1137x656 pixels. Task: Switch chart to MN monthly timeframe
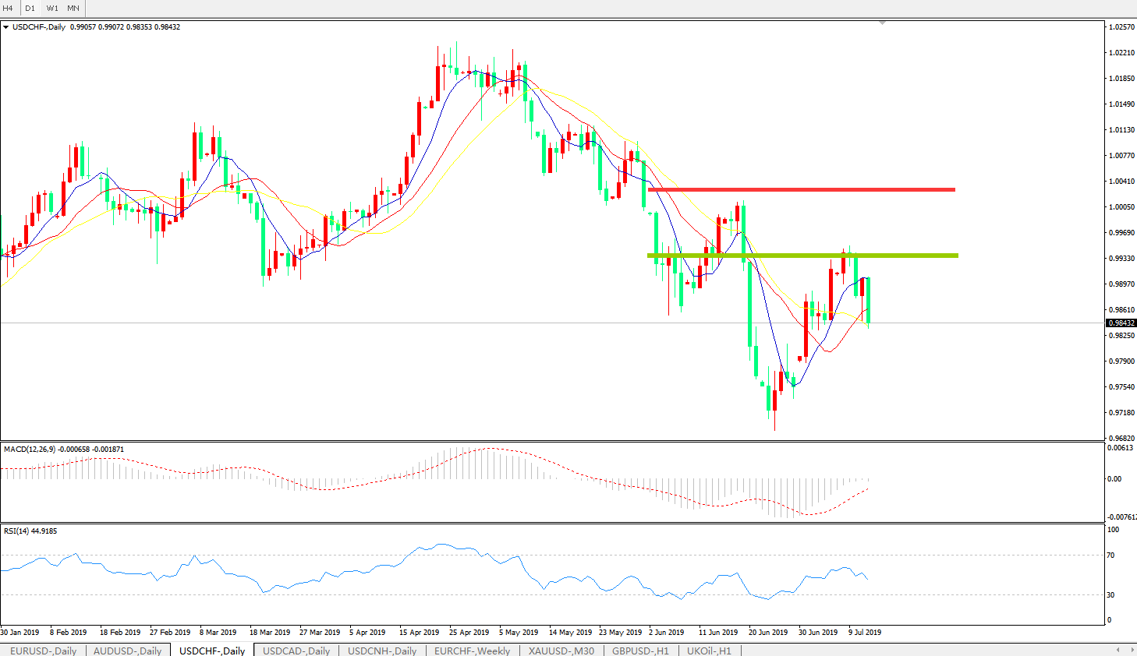[73, 8]
